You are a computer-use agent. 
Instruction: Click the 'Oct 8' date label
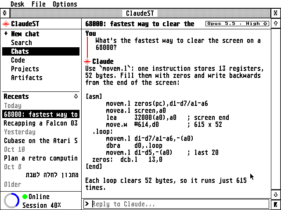(13, 167)
